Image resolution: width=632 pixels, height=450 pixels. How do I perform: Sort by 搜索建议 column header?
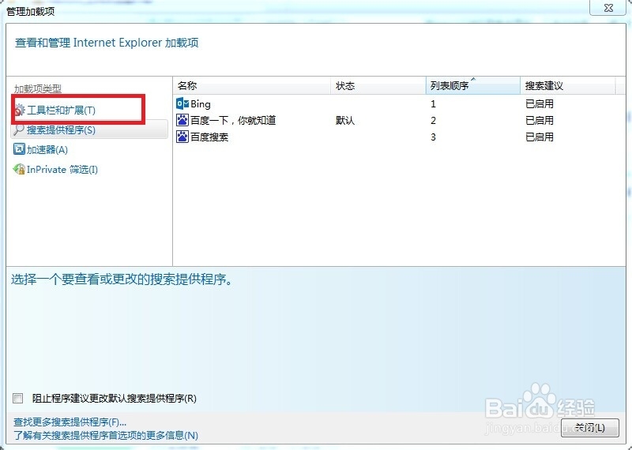tap(568, 85)
